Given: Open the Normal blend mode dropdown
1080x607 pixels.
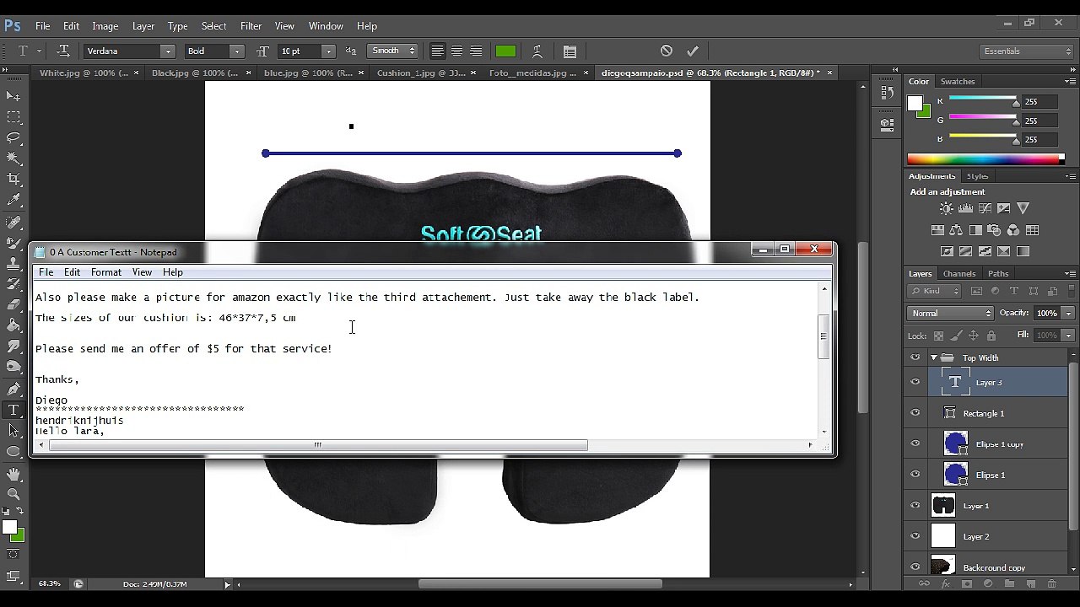Looking at the screenshot, I should 952,314.
